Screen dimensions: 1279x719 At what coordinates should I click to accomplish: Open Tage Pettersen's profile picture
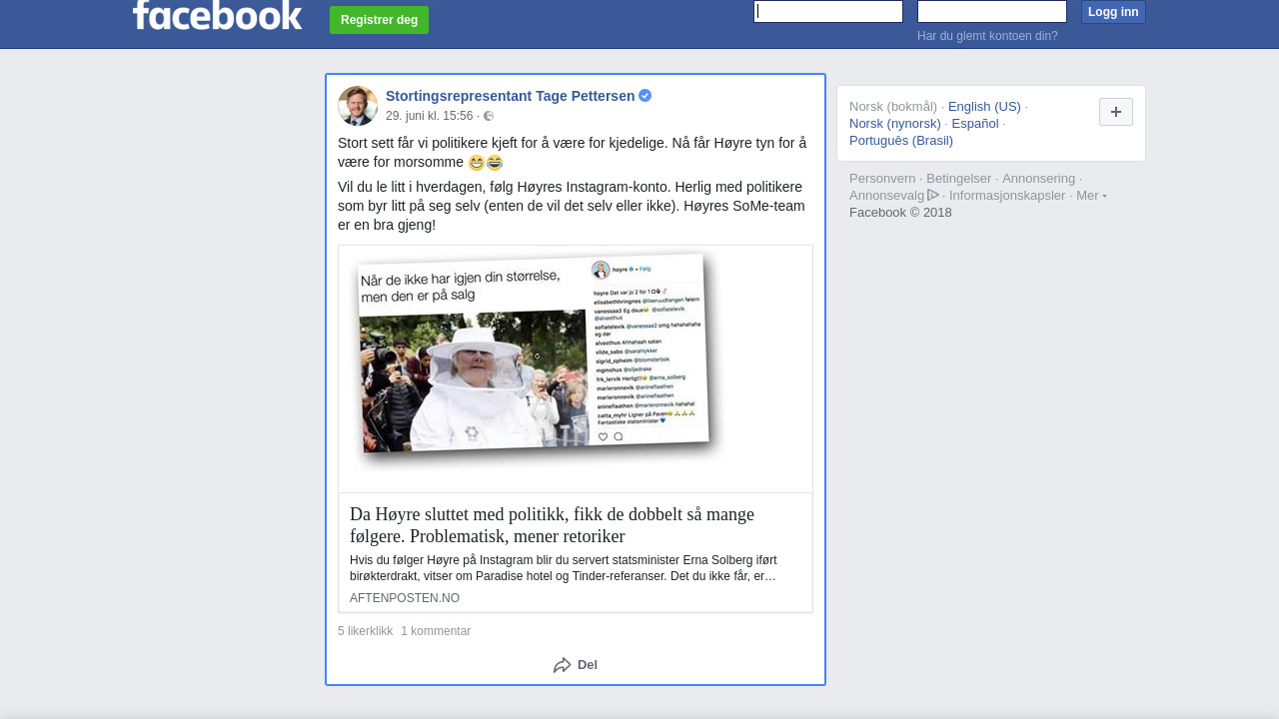358,106
